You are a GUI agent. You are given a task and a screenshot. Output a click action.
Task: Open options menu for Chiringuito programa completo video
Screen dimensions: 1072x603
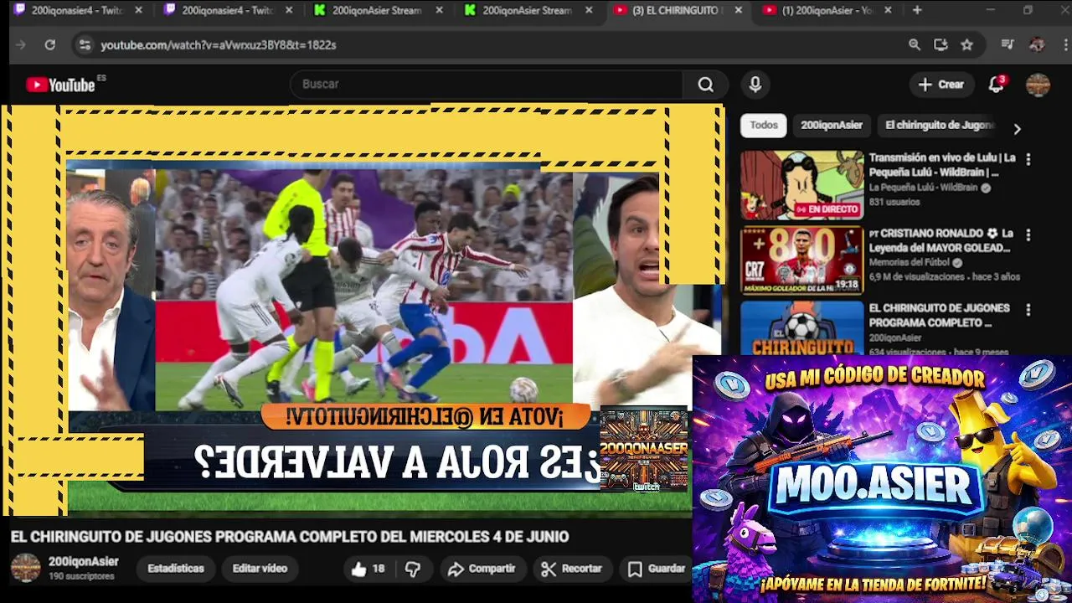pos(1028,310)
